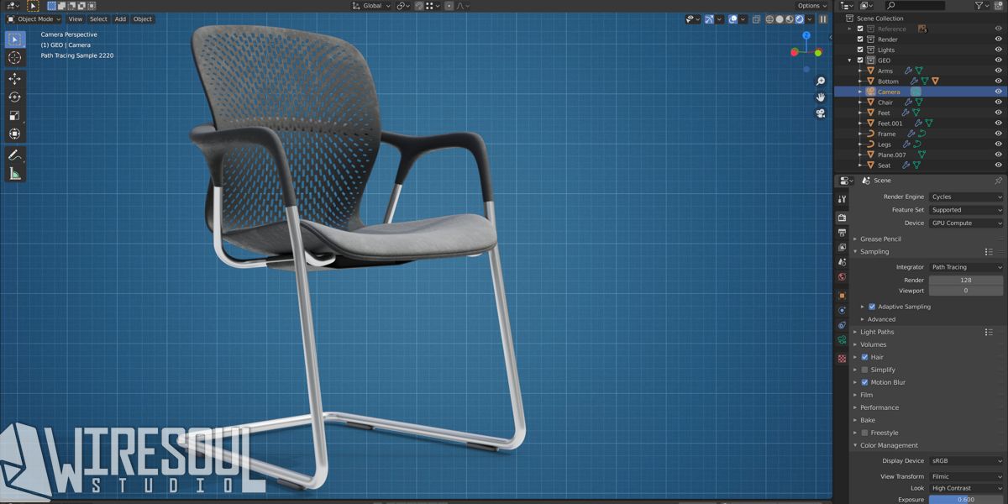This screenshot has width=1008, height=504.
Task: Collapse the GEO collection
Action: tap(850, 60)
